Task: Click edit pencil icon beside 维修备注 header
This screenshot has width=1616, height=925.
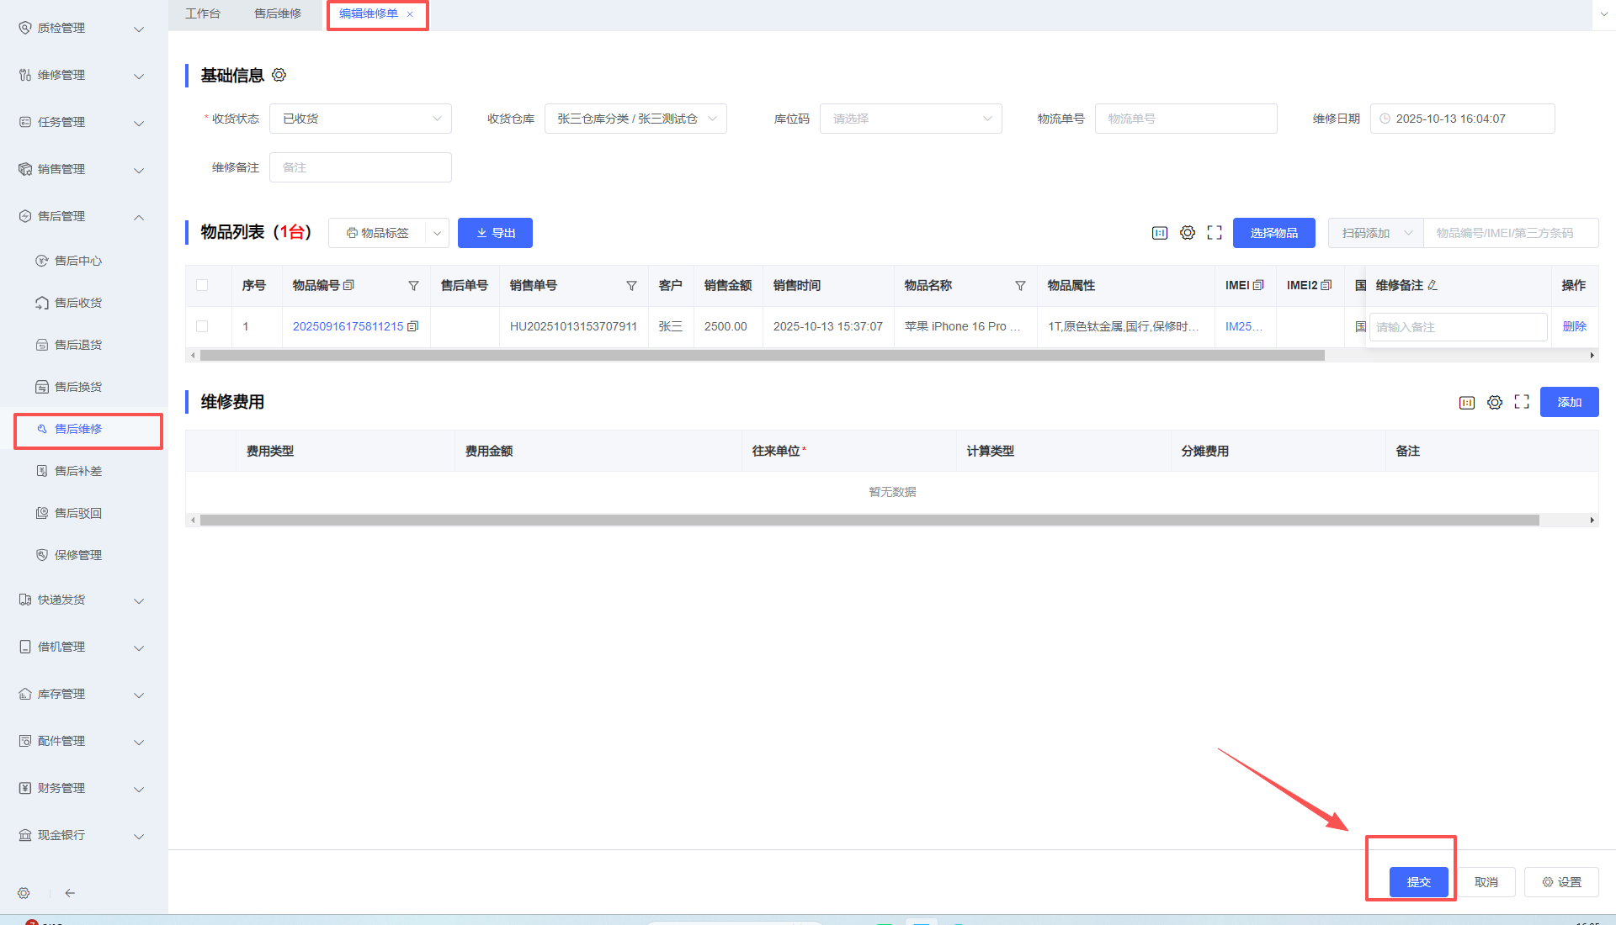Action: [1433, 286]
